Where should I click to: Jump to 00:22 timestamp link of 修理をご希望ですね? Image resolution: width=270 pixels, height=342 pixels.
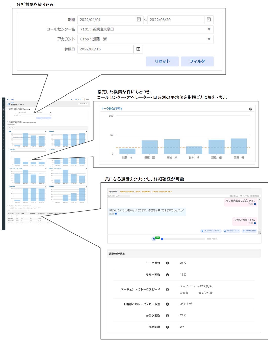click(x=250, y=223)
